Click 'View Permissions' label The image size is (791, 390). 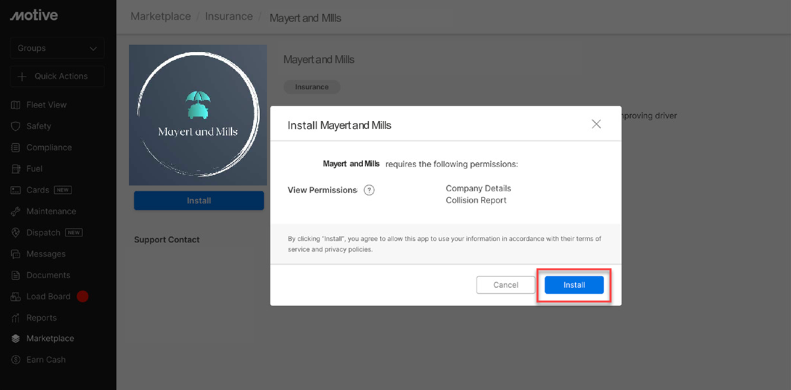coord(322,190)
